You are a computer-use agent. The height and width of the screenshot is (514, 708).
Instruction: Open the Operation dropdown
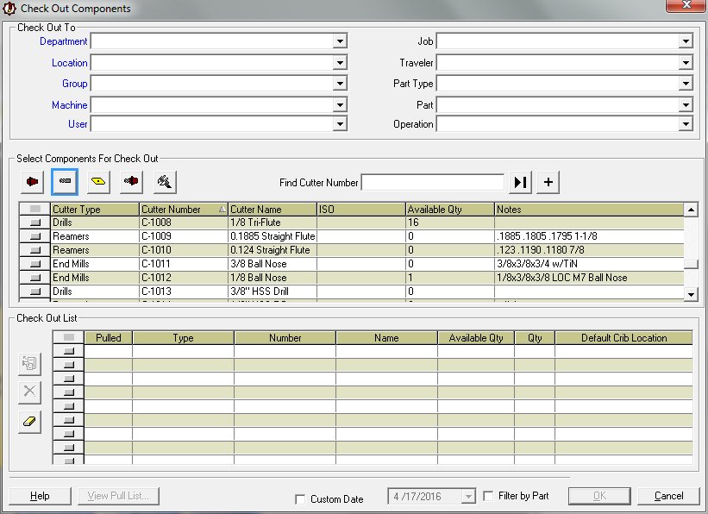[x=686, y=124]
